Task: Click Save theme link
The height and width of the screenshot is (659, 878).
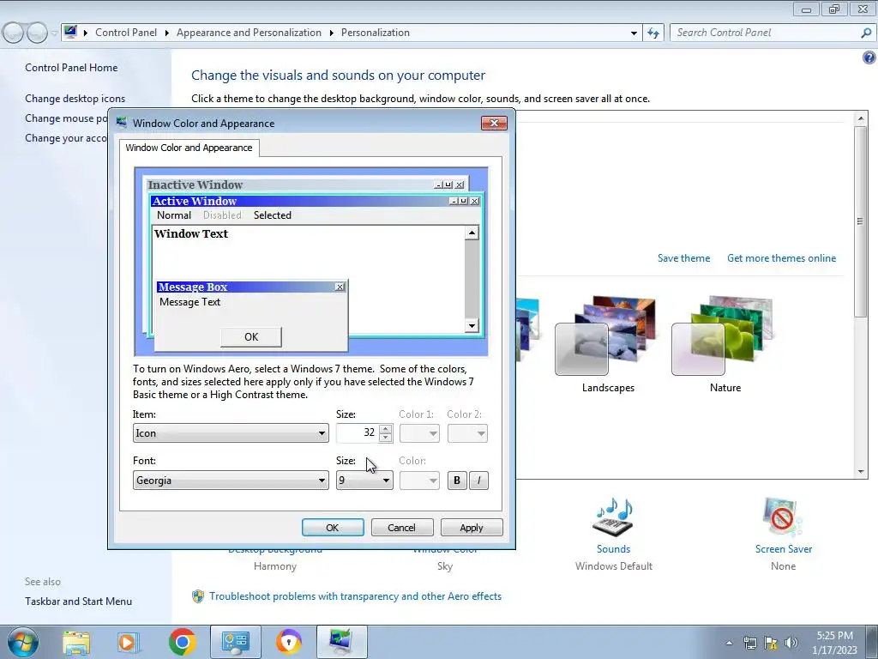Action: pyautogui.click(x=683, y=258)
